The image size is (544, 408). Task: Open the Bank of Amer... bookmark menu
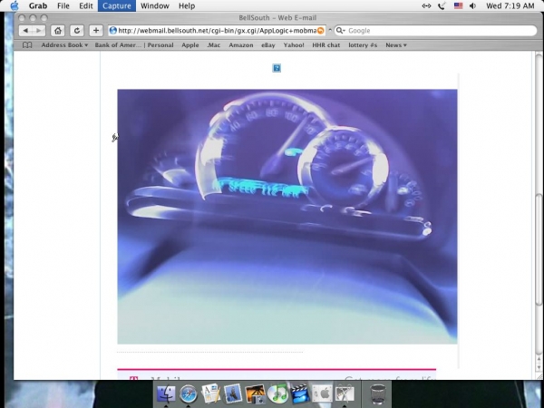click(118, 44)
